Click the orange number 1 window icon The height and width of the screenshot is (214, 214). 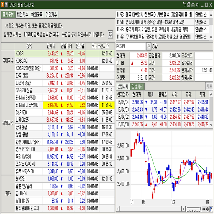tap(3, 5)
